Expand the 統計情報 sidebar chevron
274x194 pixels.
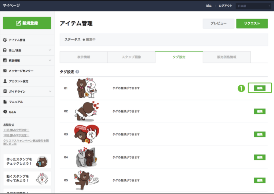point(50,60)
